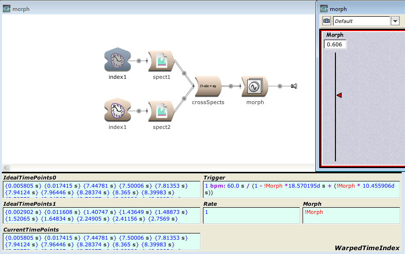
Task: Click the Morph label above the fader
Action: (x=335, y=35)
